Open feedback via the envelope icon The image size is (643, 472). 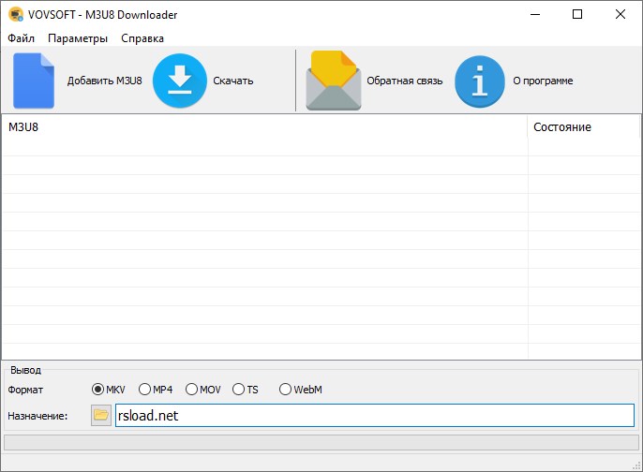pyautogui.click(x=333, y=81)
